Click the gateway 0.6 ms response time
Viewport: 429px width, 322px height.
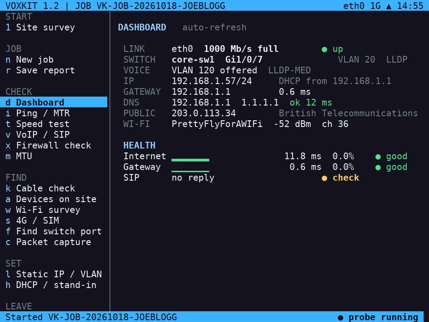pyautogui.click(x=294, y=92)
